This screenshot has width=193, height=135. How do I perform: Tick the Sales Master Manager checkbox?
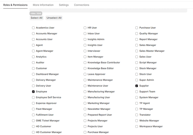pyautogui.click(x=136, y=51)
